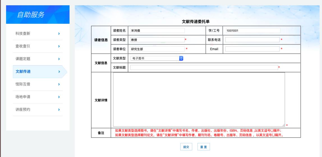Click the chevron arrow beside 场地申请

pyautogui.click(x=59, y=97)
